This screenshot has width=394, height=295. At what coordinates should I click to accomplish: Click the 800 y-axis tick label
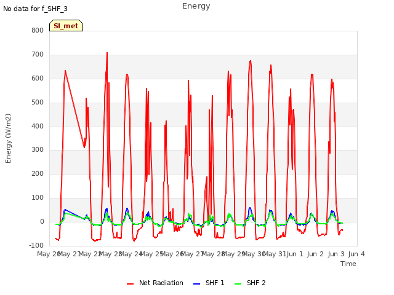pyautogui.click(x=38, y=31)
